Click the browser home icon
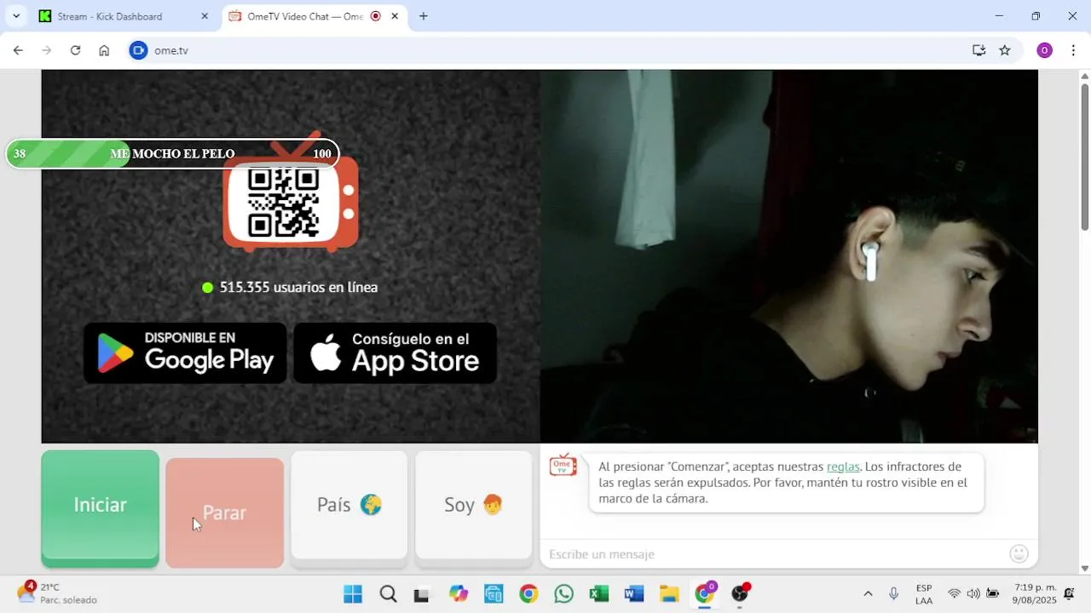 pyautogui.click(x=104, y=50)
